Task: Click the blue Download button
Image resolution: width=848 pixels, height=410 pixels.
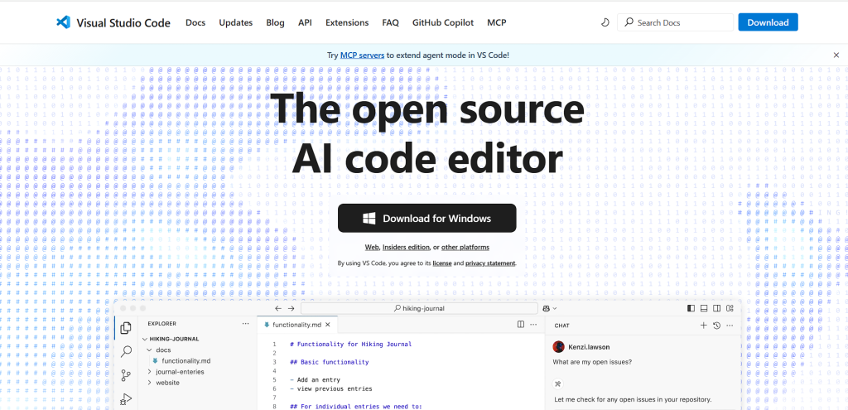Action: [768, 22]
